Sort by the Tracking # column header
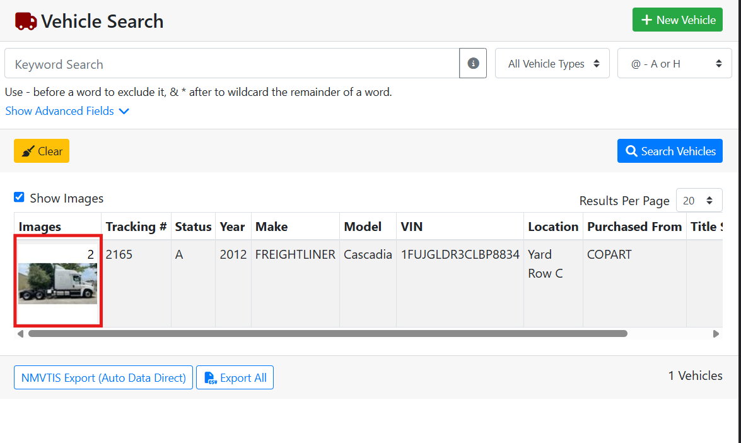The width and height of the screenshot is (741, 443). 136,227
